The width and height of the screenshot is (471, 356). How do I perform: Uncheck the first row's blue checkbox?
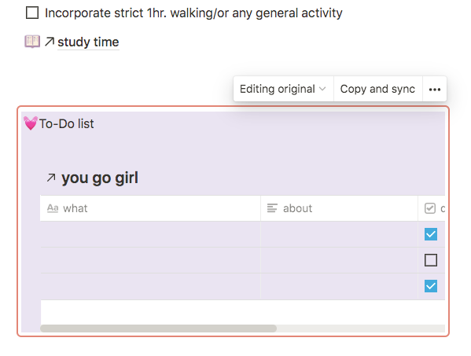click(431, 234)
